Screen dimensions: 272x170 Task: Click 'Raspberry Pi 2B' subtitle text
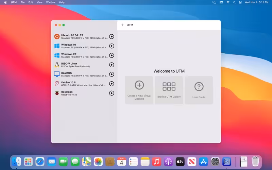[x=69, y=95]
